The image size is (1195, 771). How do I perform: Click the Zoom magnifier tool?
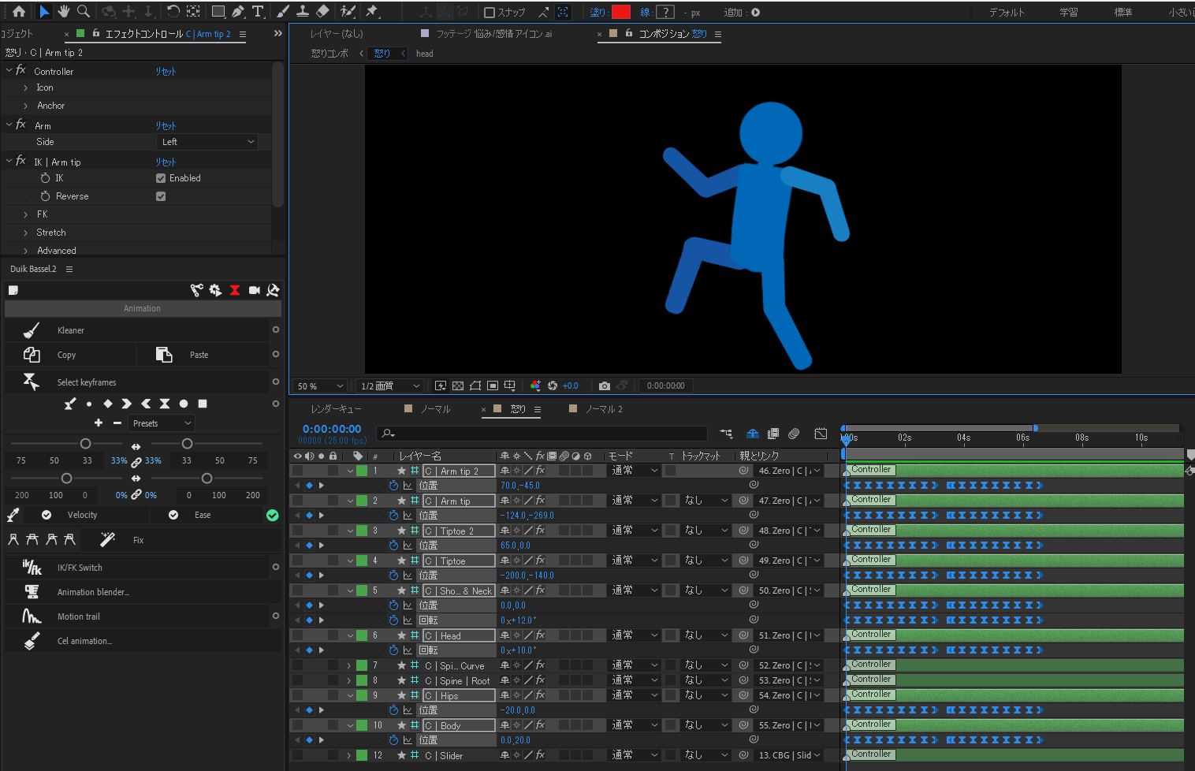tap(84, 12)
